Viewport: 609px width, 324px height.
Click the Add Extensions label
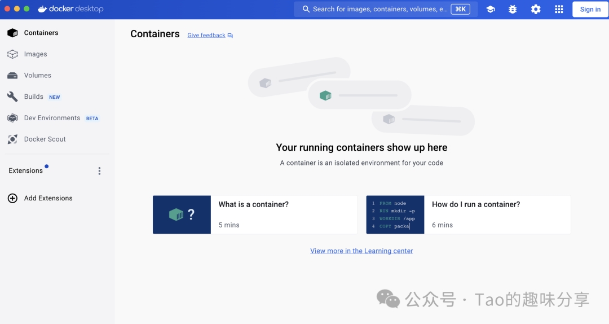point(48,198)
